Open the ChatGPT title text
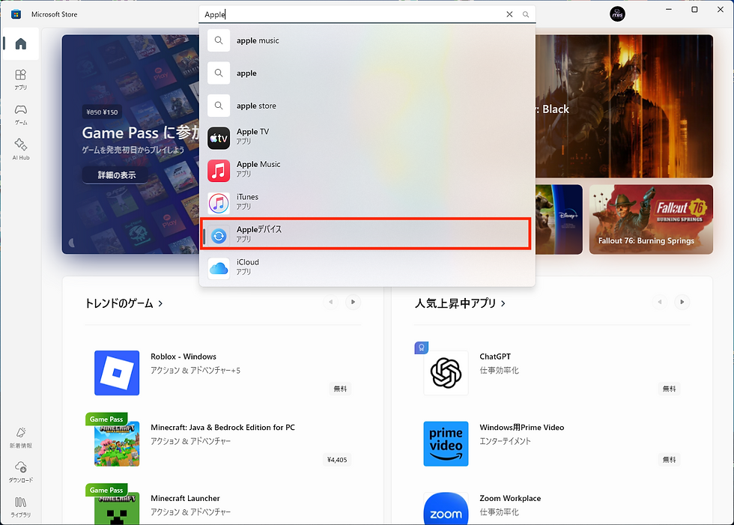 [495, 356]
